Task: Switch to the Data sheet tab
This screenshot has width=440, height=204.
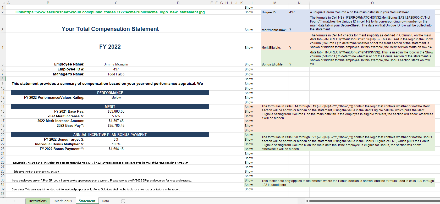Action: 105,201
